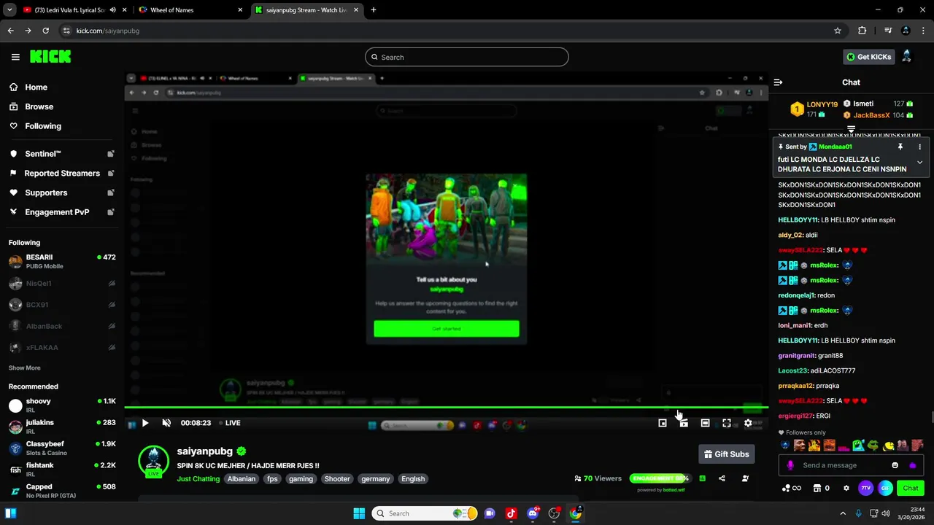
Task: Click the KICK logo
Action: pos(51,56)
